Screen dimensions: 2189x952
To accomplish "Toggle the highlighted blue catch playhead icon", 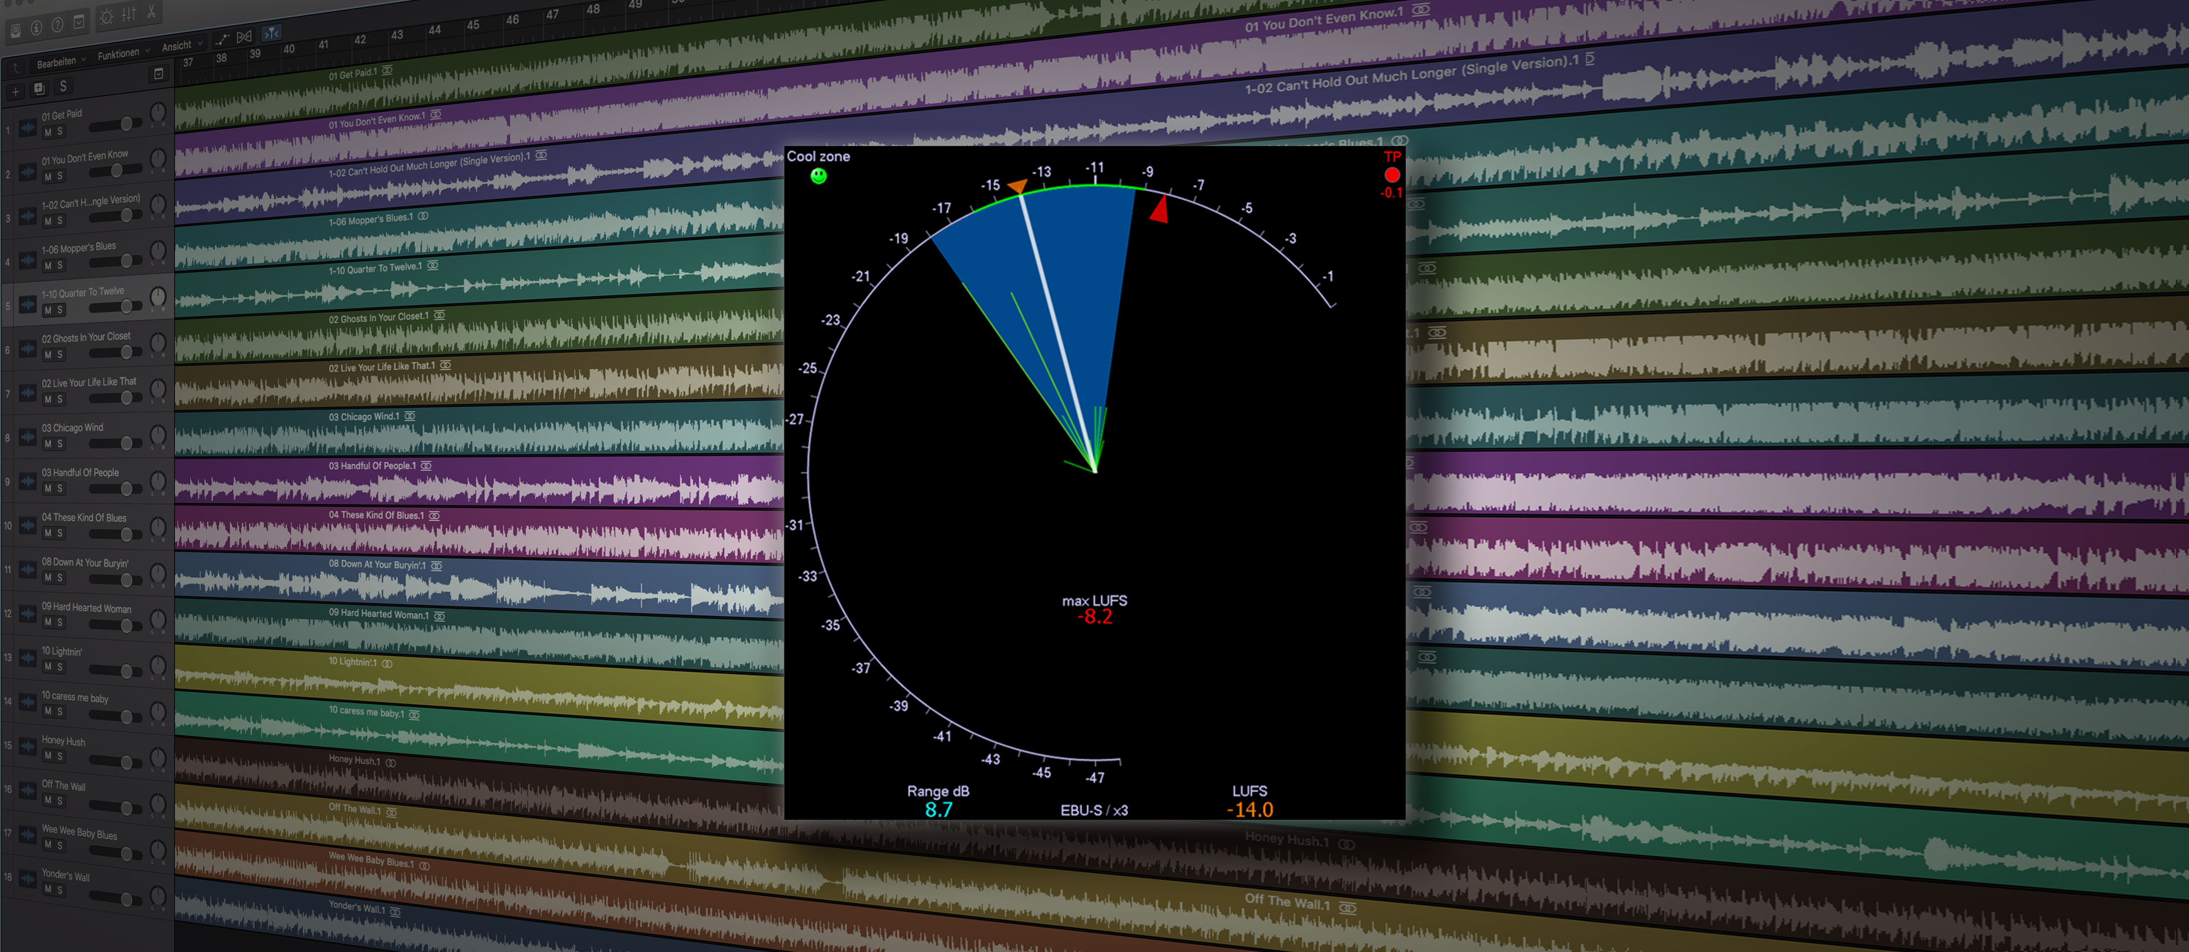I will (x=271, y=33).
